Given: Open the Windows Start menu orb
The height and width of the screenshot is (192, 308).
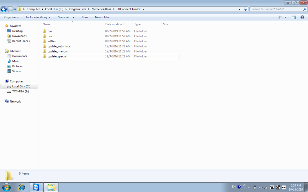Looking at the screenshot, I should pyautogui.click(x=6, y=187).
